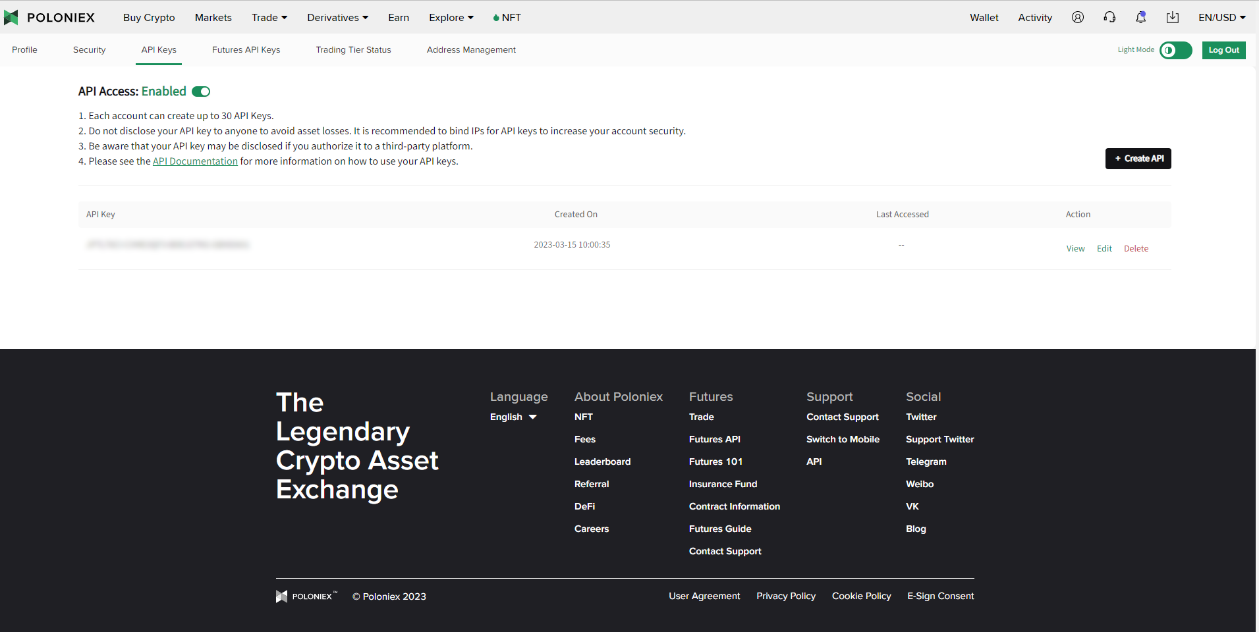Open the Privacy Policy link
Screen dimensions: 1259x632
click(x=786, y=596)
